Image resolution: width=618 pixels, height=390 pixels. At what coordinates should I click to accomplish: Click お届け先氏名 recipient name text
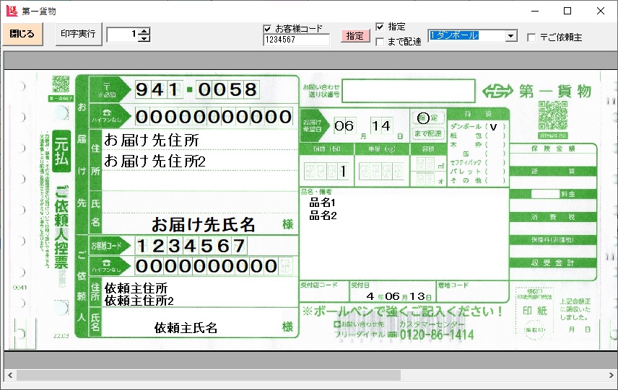[204, 225]
